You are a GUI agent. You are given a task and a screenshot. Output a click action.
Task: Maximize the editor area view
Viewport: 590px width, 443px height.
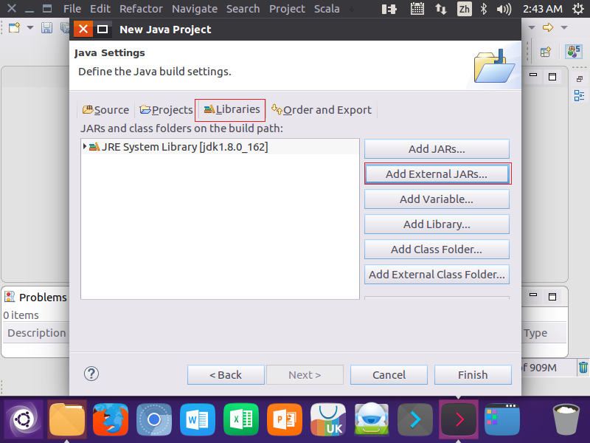point(552,77)
